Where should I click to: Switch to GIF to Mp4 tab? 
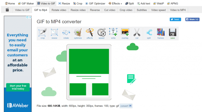(x=41, y=10)
